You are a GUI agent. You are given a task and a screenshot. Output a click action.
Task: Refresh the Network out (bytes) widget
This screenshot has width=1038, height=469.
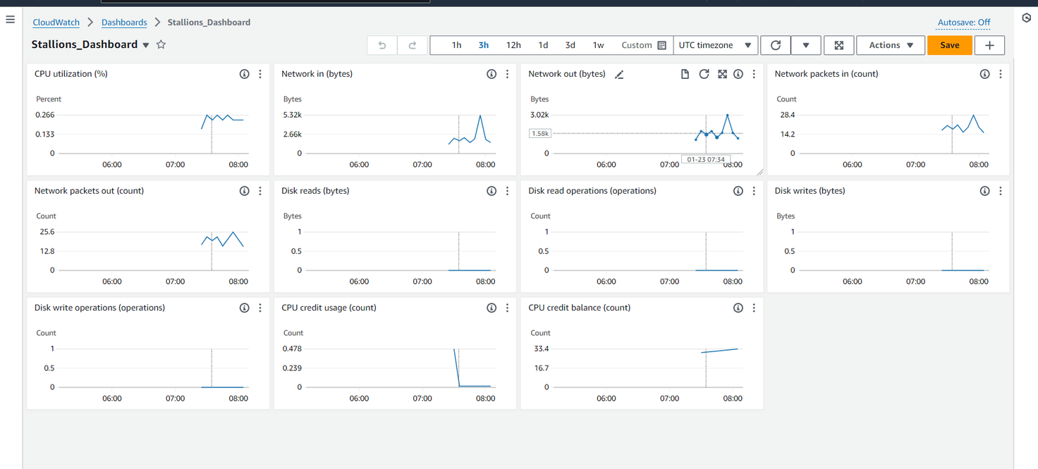(704, 74)
